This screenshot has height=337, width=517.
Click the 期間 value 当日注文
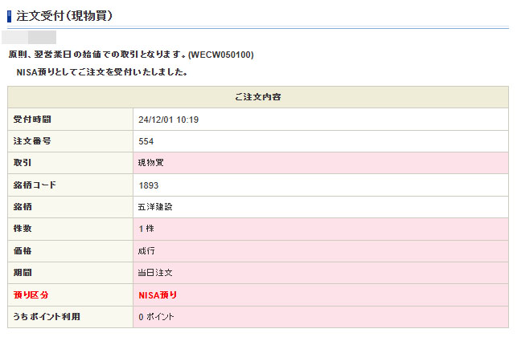click(x=155, y=273)
